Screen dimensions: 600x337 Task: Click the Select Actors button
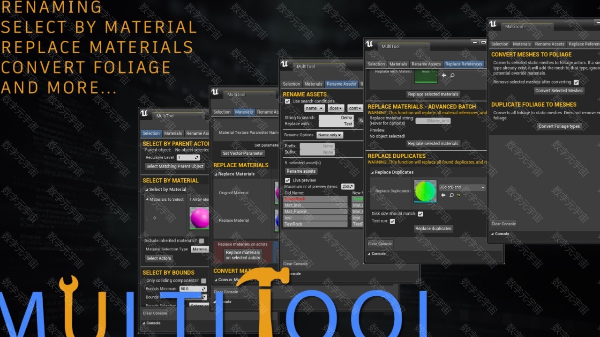coord(159,258)
